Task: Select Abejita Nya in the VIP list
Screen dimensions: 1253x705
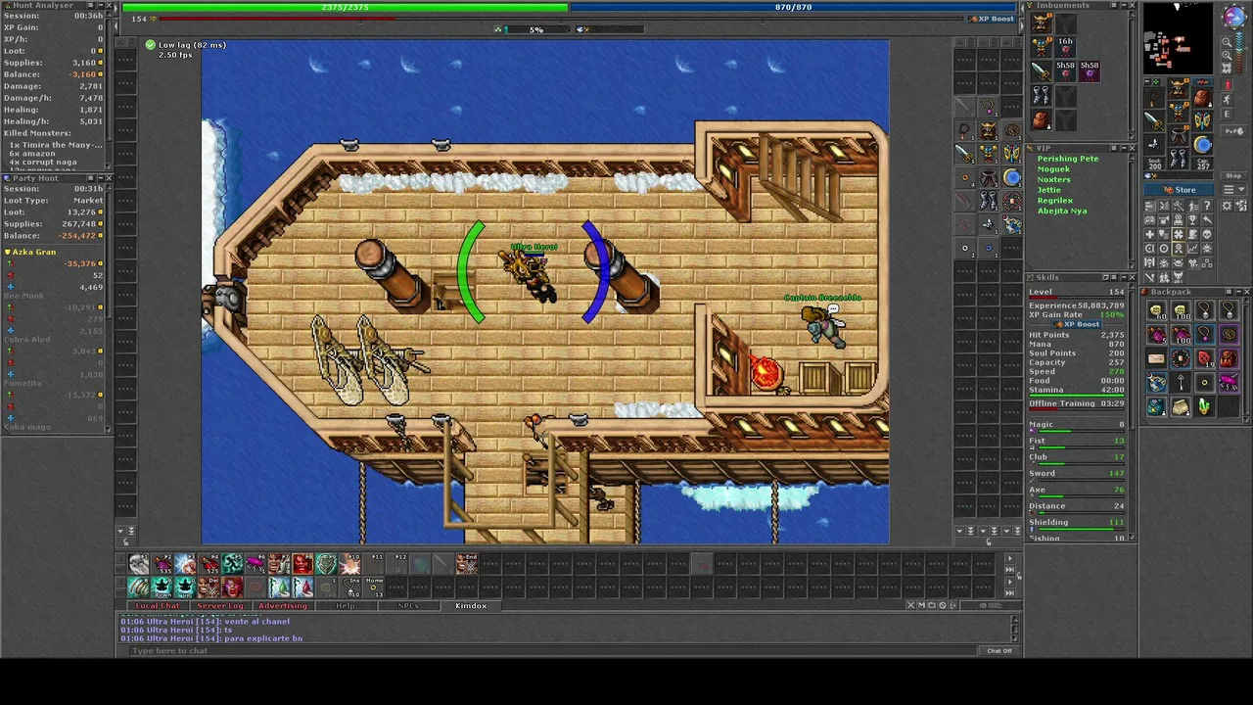Action: pos(1062,211)
